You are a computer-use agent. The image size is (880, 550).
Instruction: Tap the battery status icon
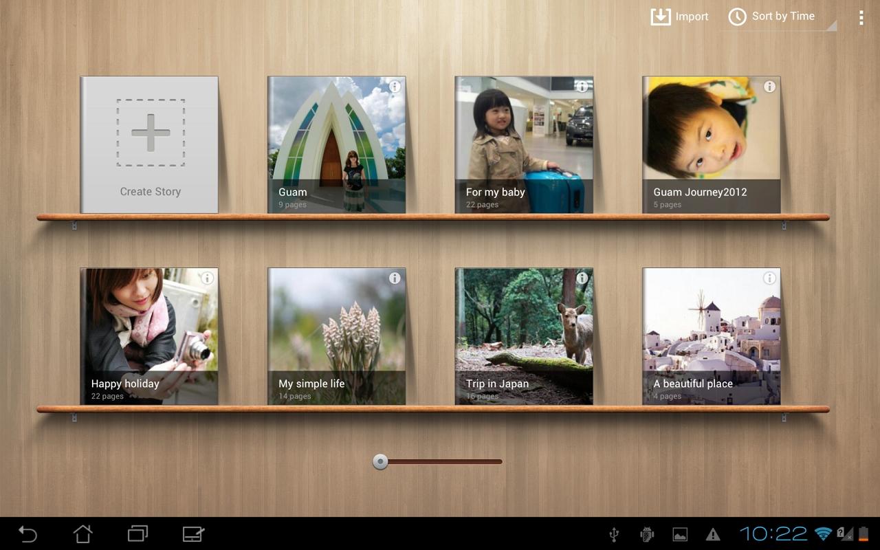(863, 533)
